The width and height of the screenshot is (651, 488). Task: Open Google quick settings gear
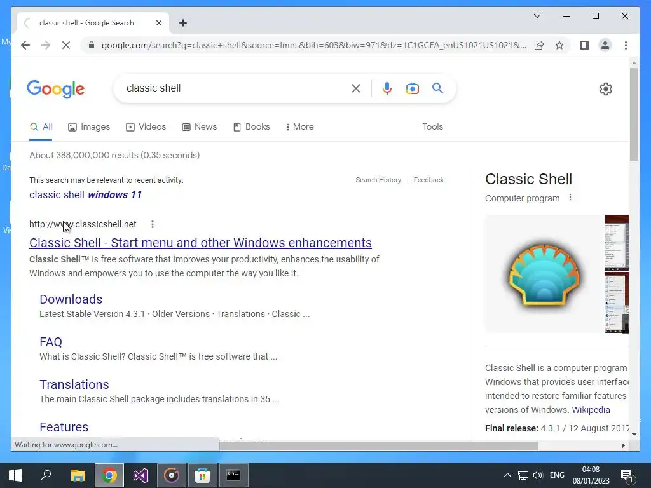(x=606, y=89)
